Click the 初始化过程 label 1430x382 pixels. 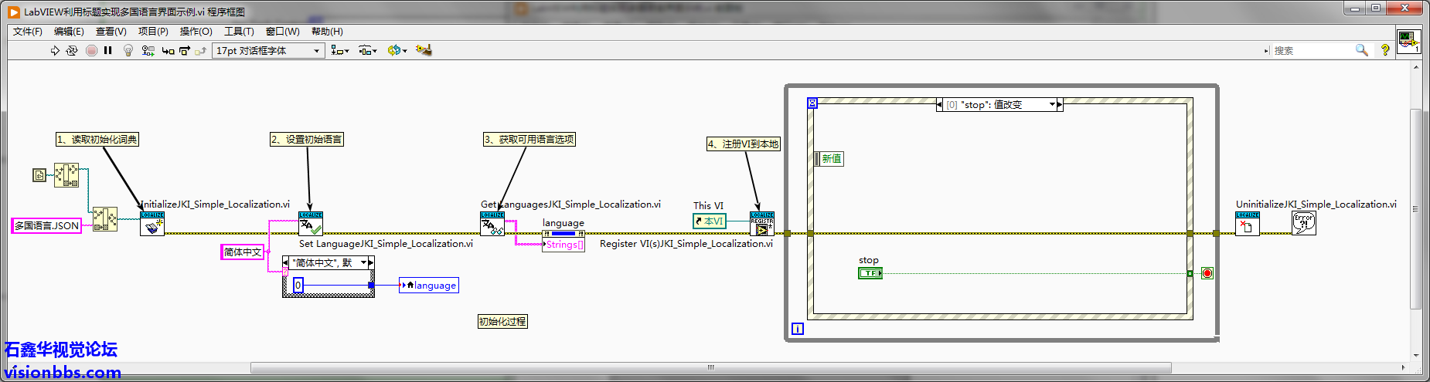pos(502,322)
